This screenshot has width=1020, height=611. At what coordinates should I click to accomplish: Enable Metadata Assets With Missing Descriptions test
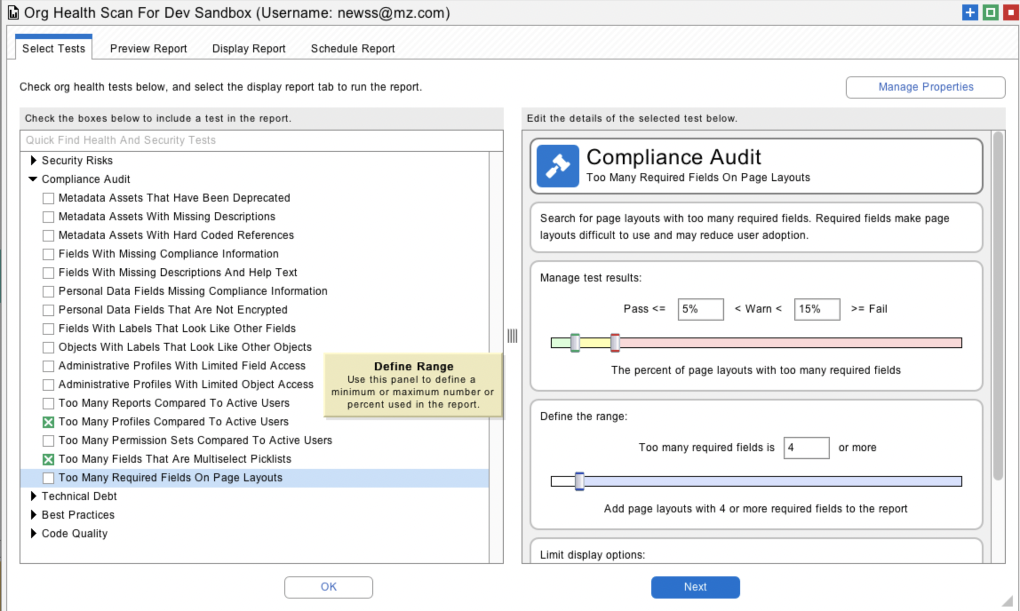[x=48, y=217]
